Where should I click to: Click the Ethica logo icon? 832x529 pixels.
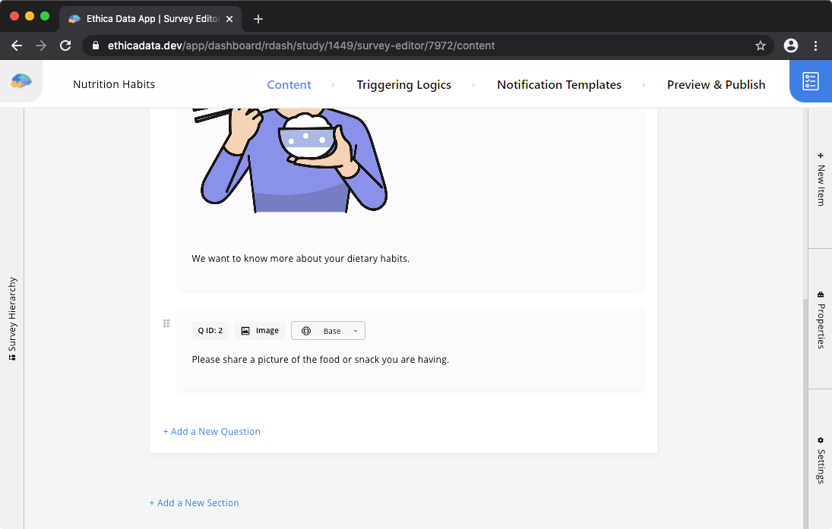tap(21, 82)
